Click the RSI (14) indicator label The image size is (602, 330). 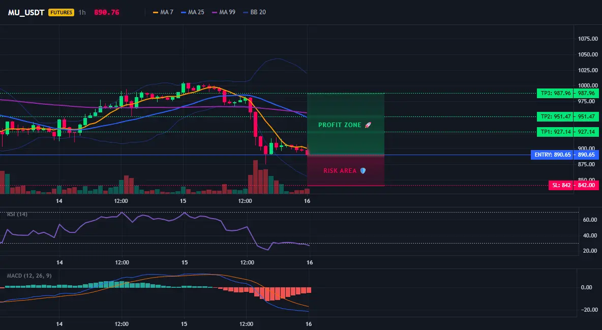[x=17, y=214]
